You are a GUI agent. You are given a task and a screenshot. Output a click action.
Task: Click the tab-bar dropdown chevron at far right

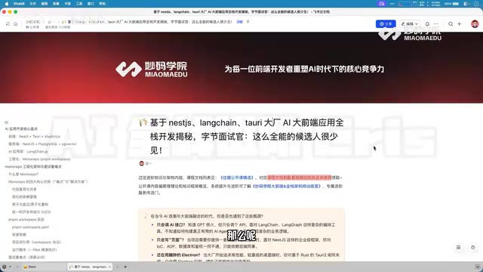click(x=478, y=267)
